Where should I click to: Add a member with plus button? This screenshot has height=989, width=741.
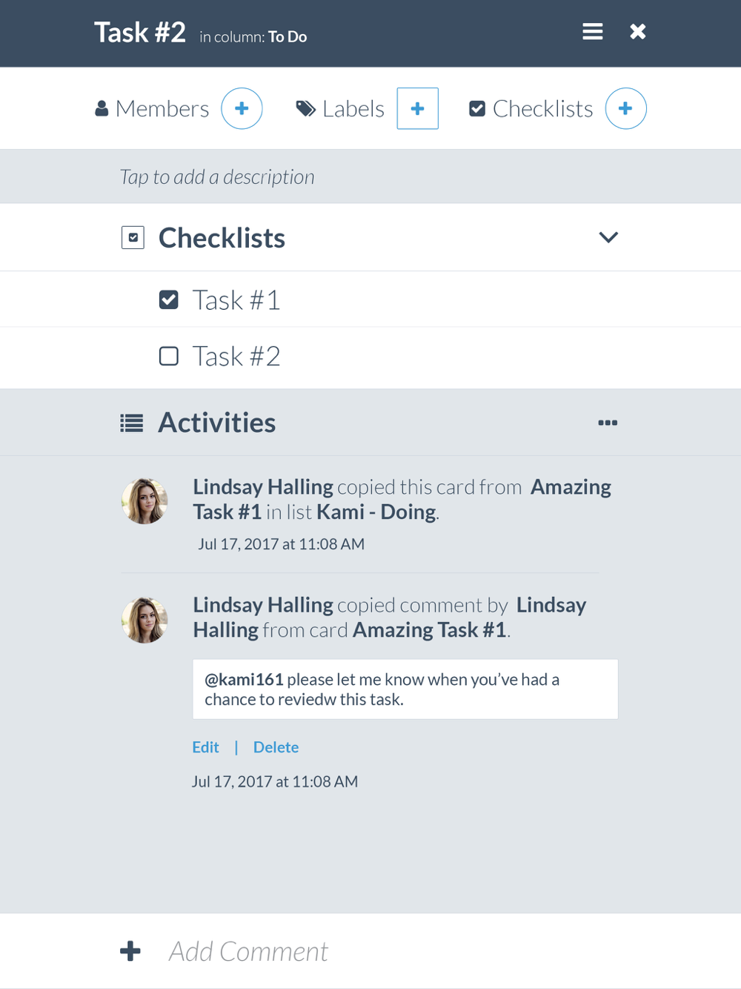point(242,108)
